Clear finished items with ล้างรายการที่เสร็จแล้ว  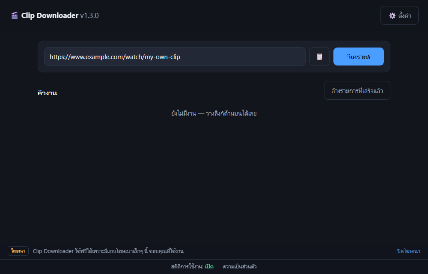click(x=357, y=91)
